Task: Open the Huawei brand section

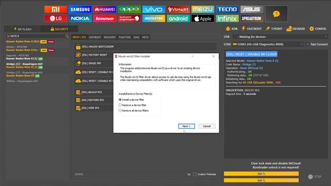Action: pos(104,9)
